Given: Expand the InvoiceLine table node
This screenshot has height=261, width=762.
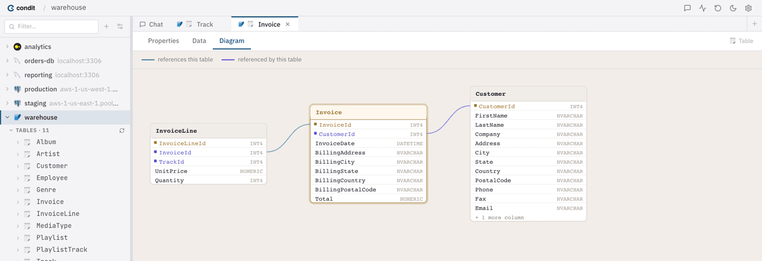Looking at the screenshot, I should pos(18,214).
